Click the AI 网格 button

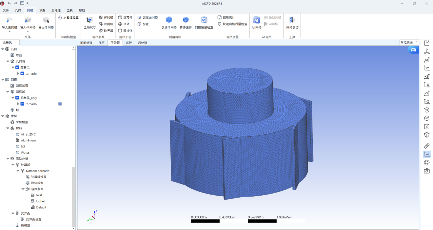[256, 22]
